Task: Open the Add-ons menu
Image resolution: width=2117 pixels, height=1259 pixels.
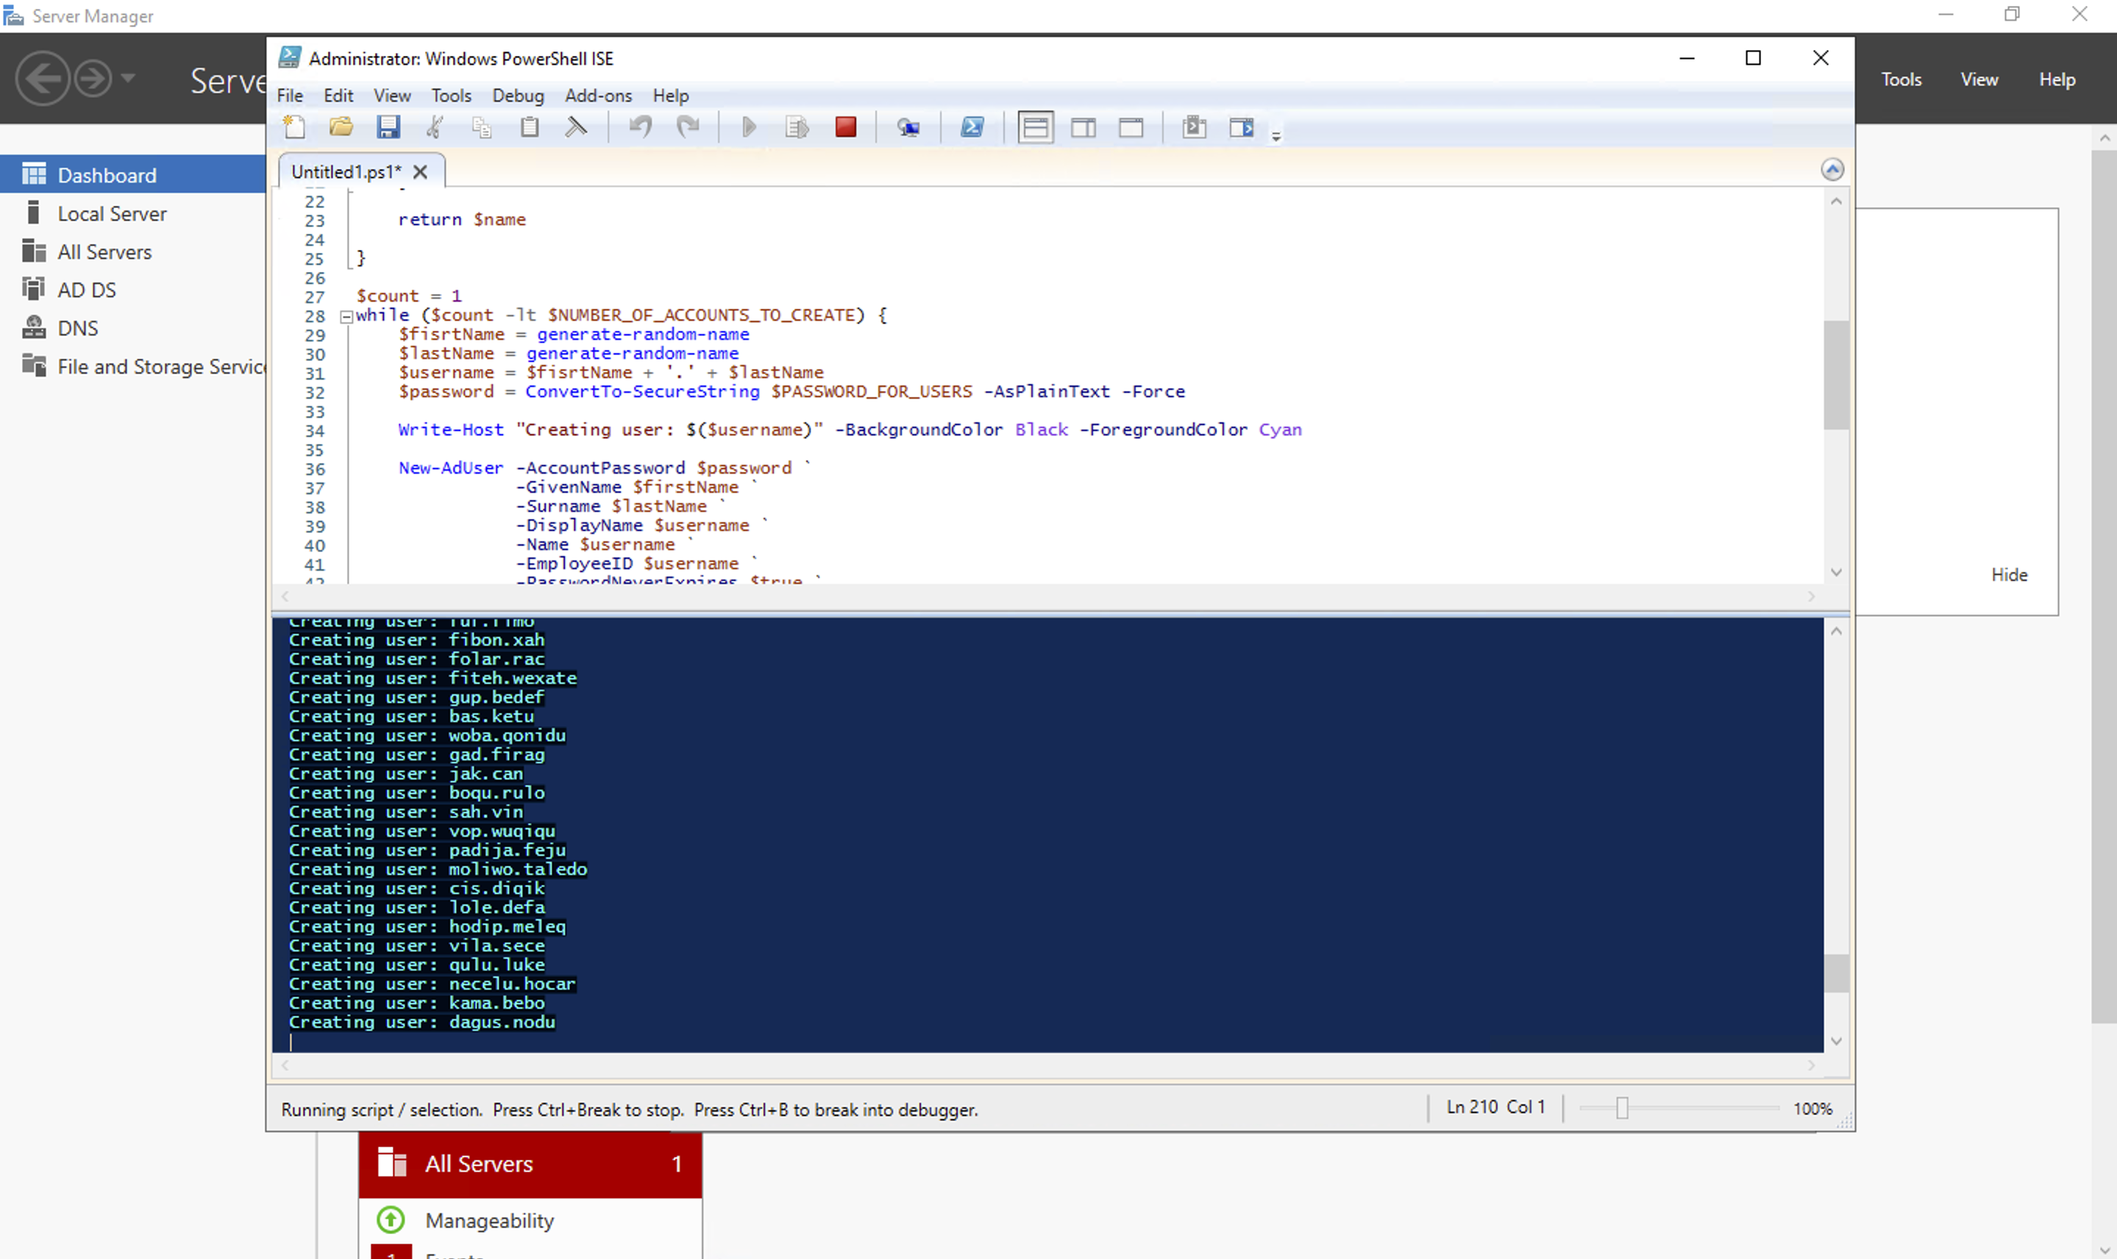Action: click(598, 96)
